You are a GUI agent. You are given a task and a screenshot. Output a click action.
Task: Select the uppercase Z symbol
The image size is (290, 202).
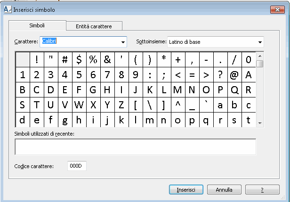coord(121,105)
